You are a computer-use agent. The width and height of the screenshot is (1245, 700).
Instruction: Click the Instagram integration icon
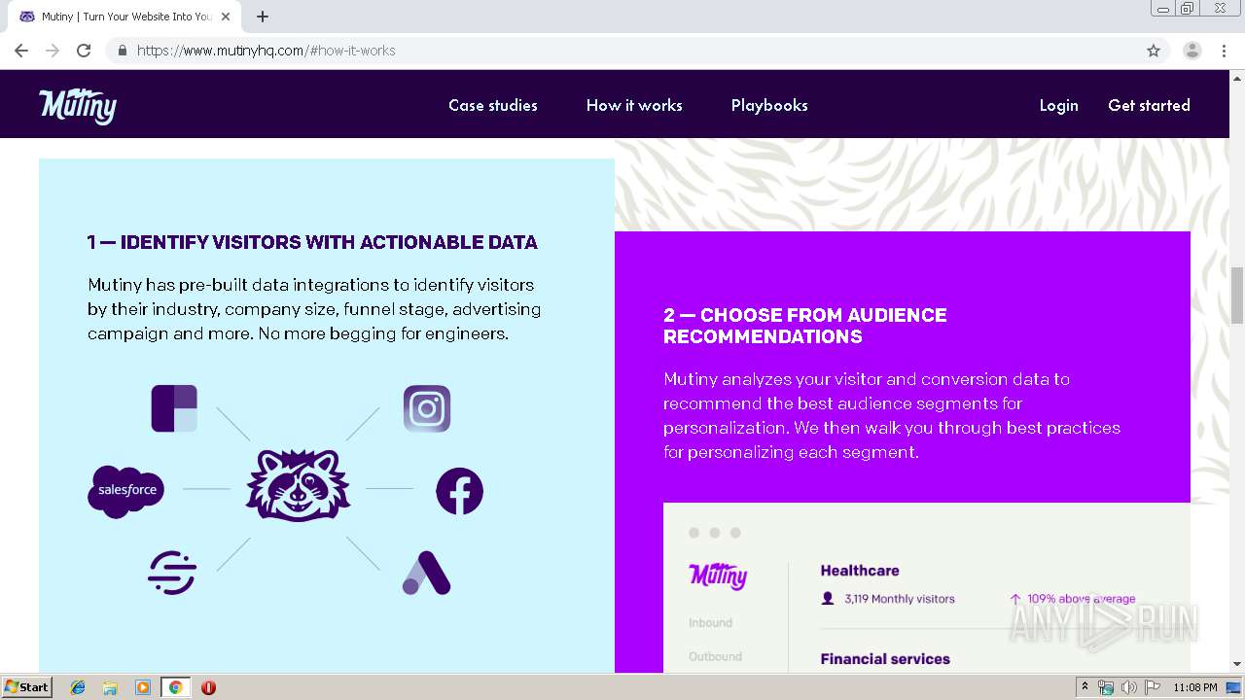427,408
